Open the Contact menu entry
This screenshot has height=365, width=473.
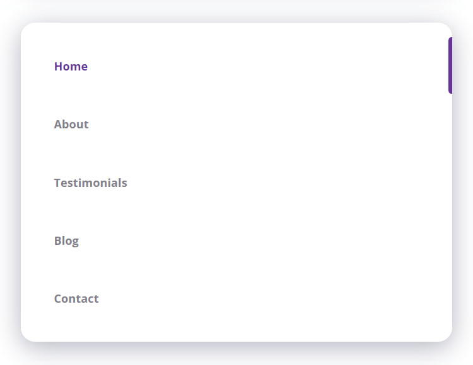click(x=76, y=299)
